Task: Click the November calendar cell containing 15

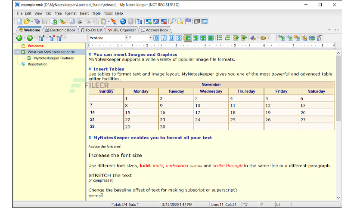Action: (141, 113)
